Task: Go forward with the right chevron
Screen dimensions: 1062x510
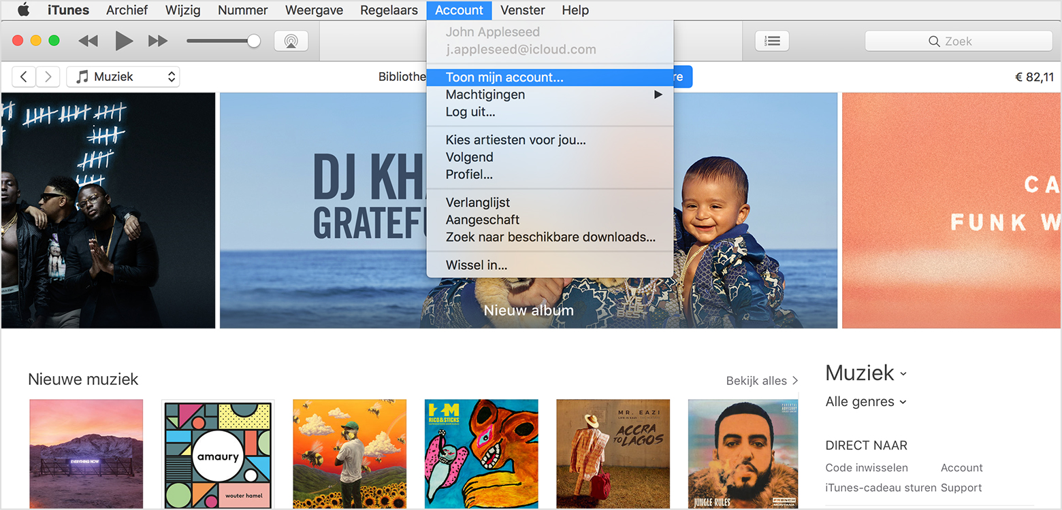Action: (x=48, y=77)
